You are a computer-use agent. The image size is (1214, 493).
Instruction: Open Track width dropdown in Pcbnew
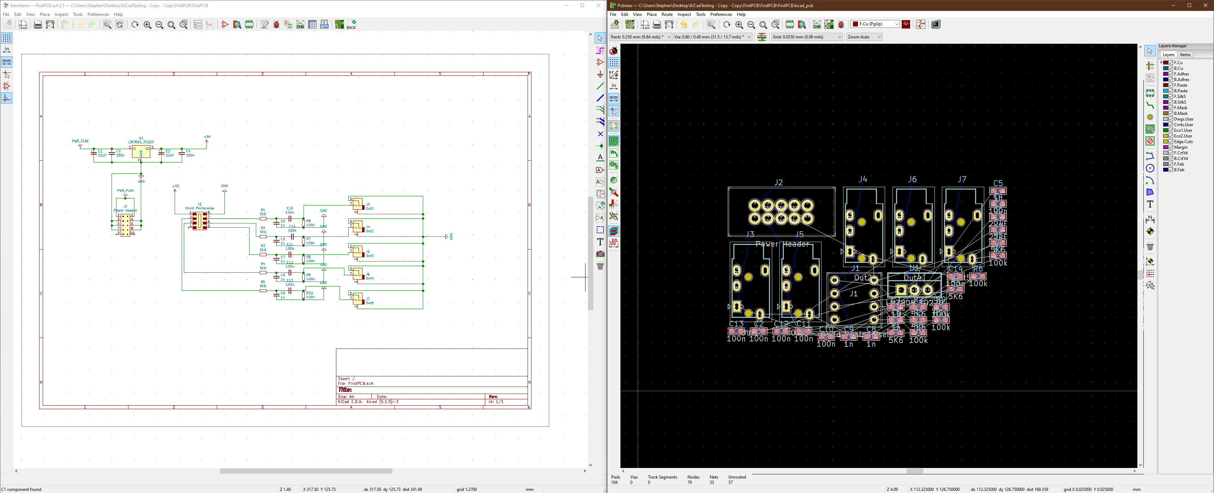641,37
